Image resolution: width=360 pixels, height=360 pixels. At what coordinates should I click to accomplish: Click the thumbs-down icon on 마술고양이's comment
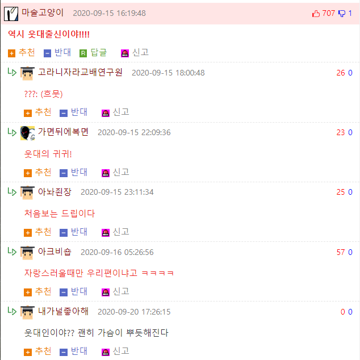342,14
